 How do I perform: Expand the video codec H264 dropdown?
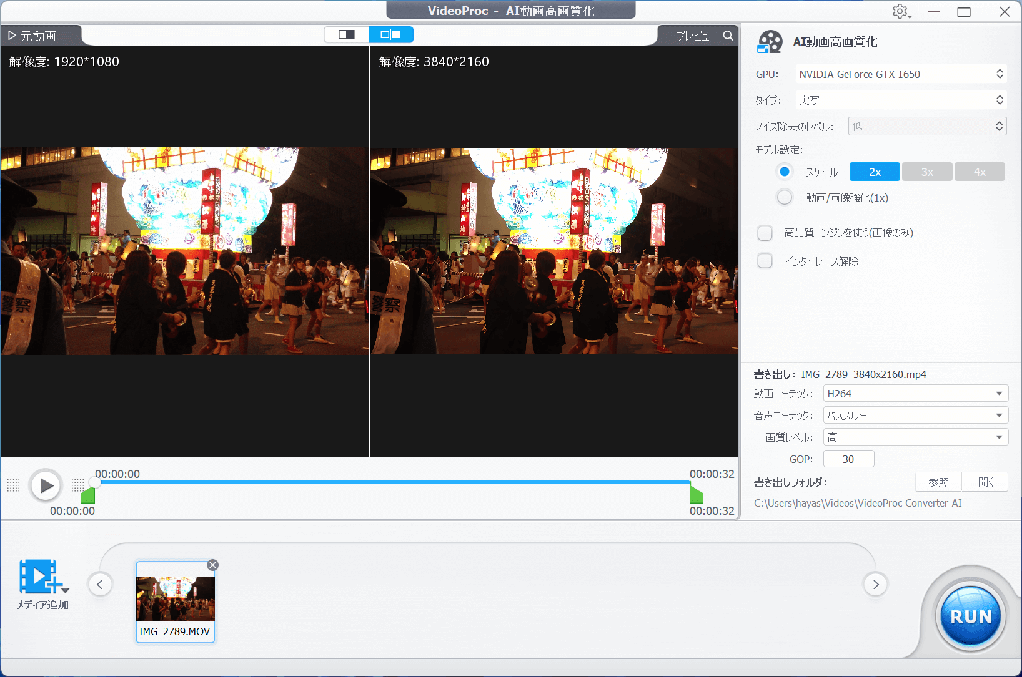pos(915,394)
